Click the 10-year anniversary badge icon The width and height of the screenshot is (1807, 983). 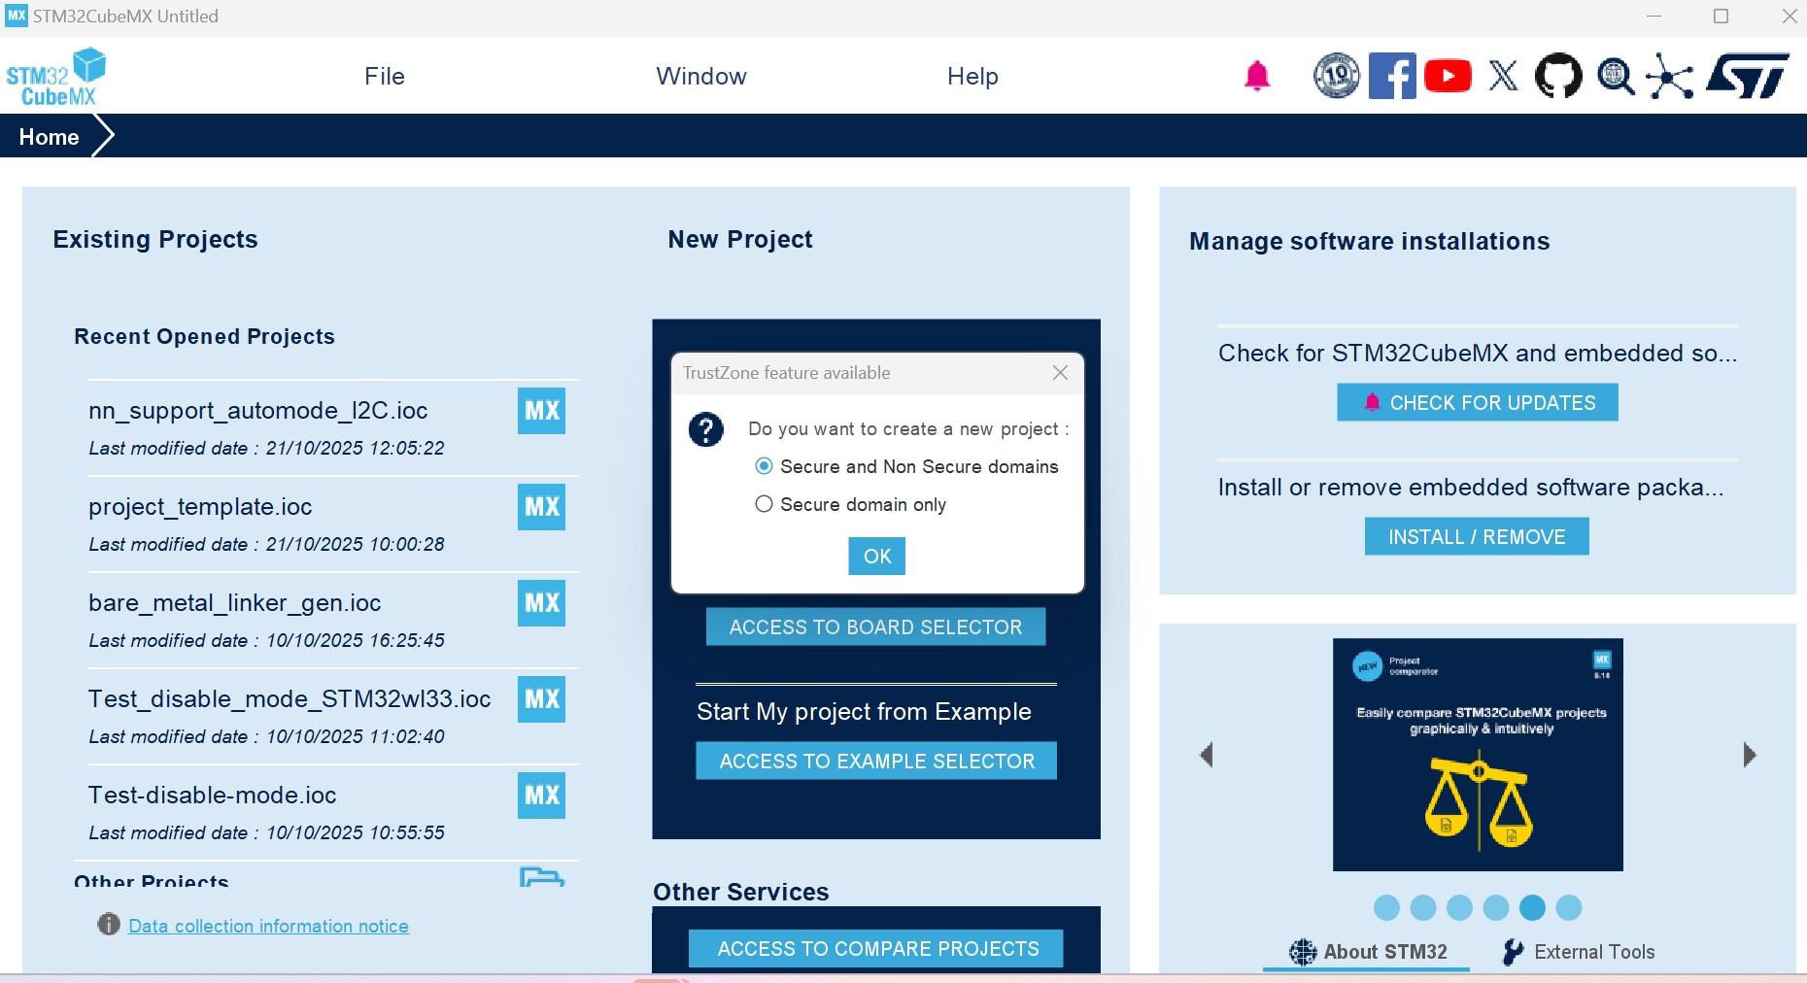pos(1337,76)
